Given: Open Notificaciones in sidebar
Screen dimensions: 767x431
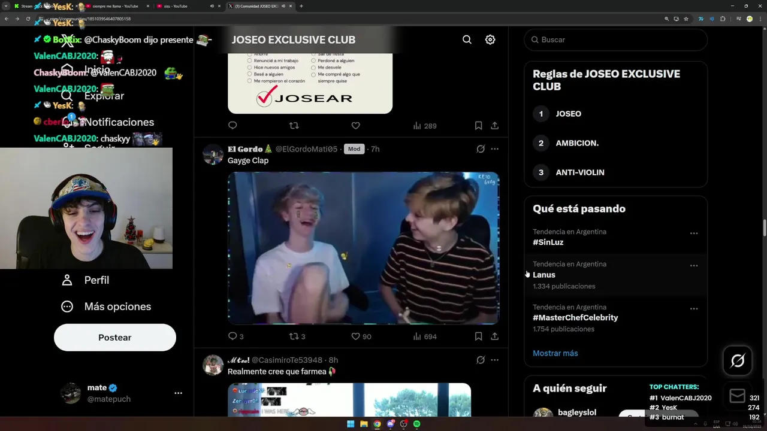Looking at the screenshot, I should tap(108, 122).
